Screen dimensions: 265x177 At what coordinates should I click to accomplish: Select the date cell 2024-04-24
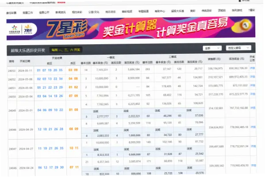pos(27,168)
